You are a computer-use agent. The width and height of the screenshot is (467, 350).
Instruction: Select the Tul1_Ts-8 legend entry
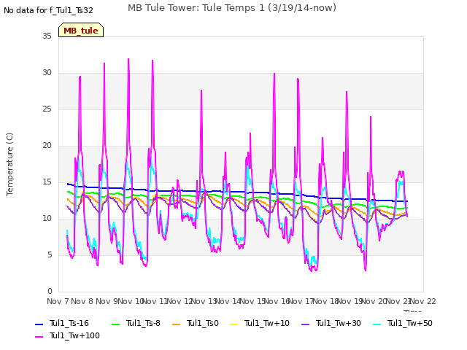coord(136,323)
